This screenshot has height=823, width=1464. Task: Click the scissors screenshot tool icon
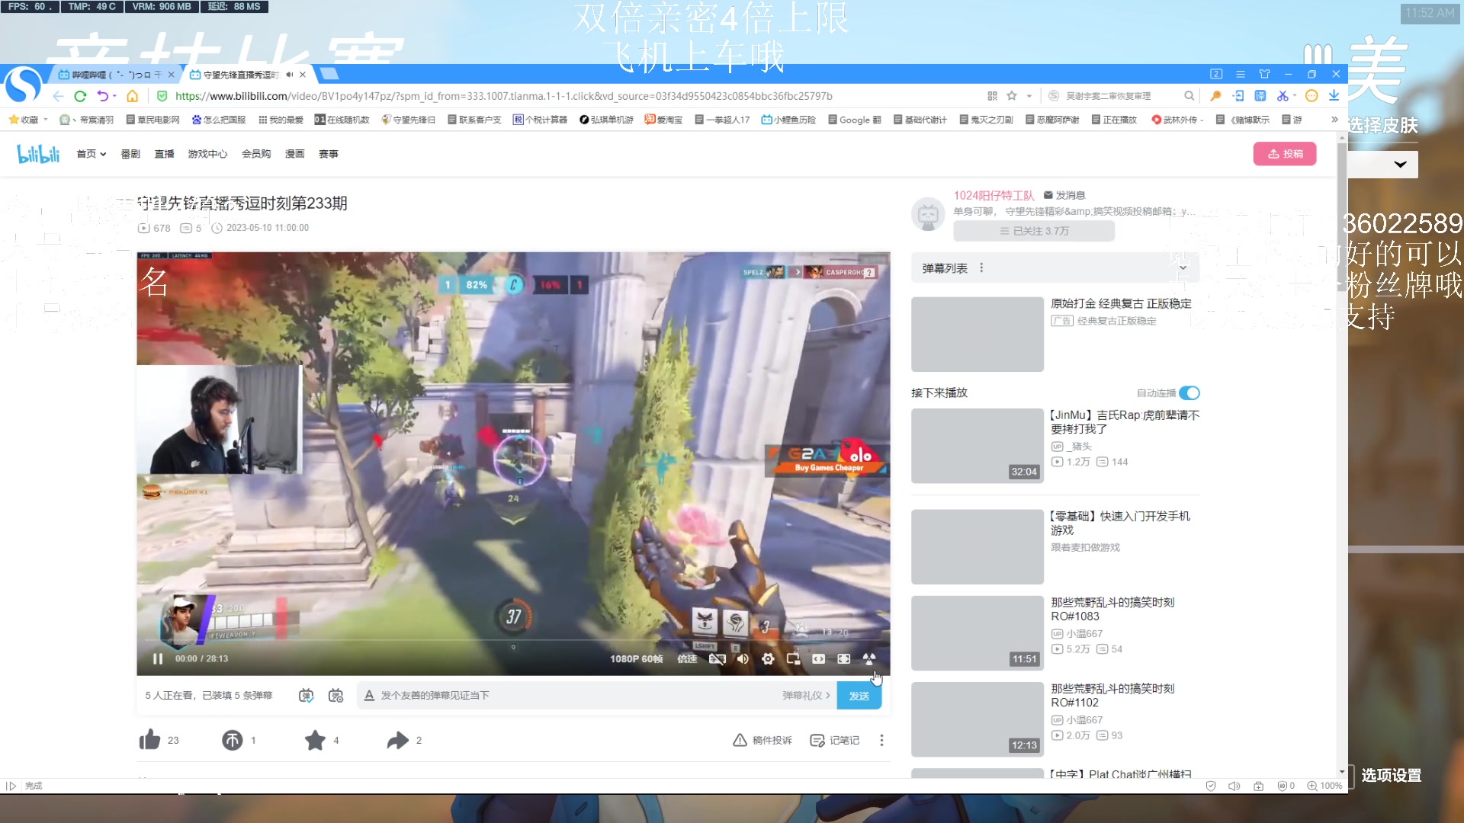click(1283, 96)
